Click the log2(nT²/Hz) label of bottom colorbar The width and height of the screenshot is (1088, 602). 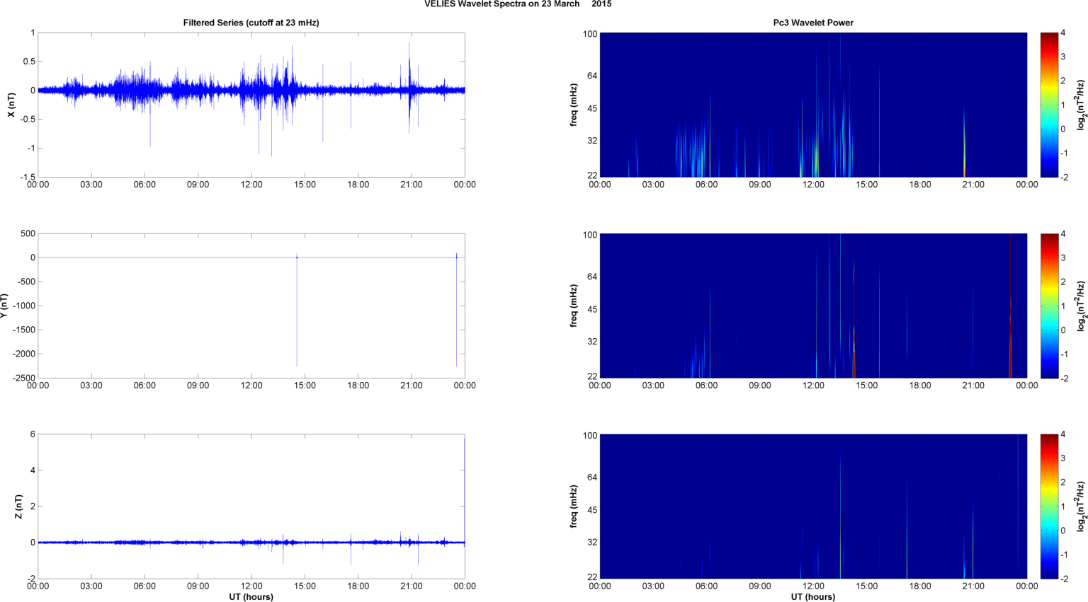(1081, 507)
